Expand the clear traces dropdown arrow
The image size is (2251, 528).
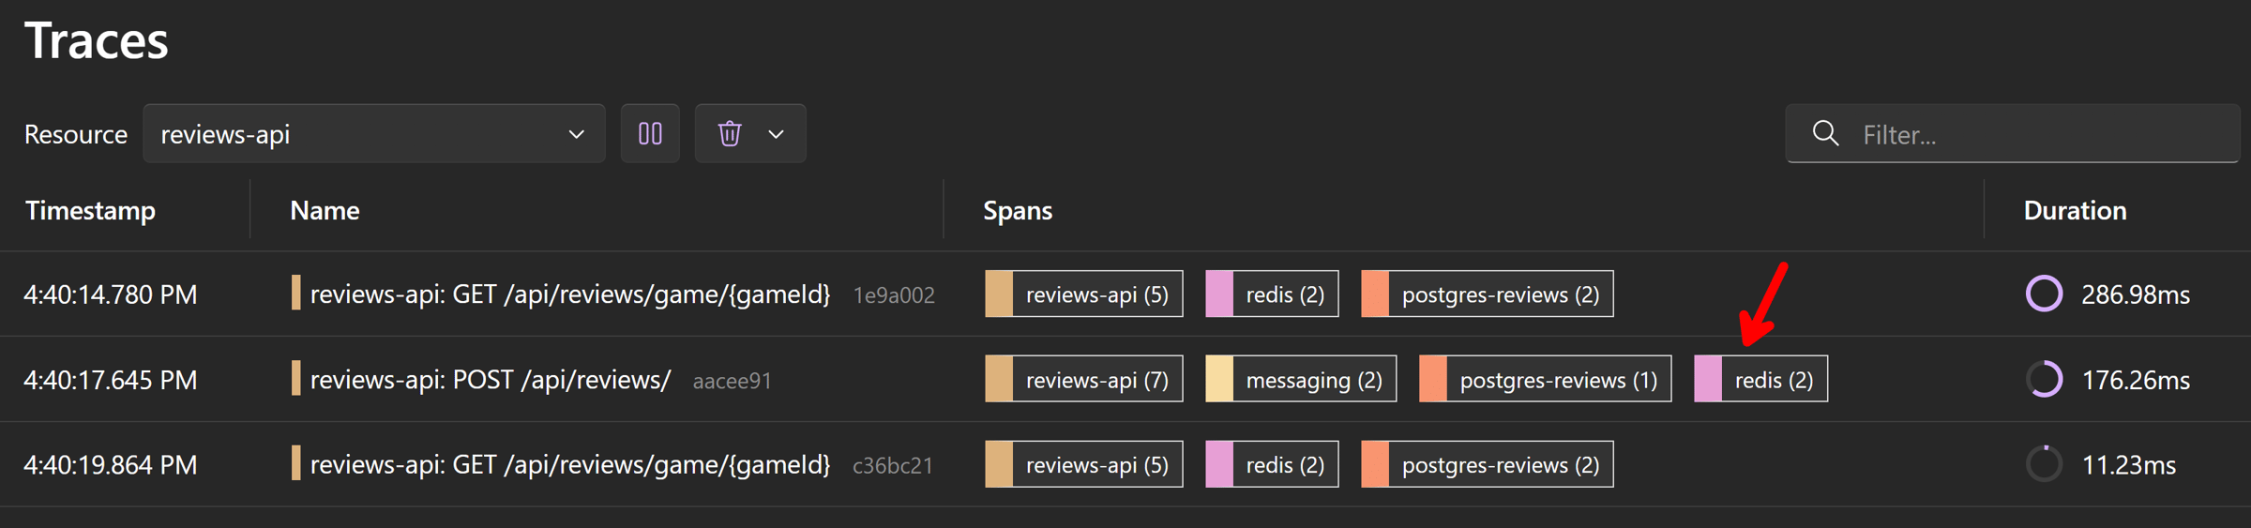point(777,133)
